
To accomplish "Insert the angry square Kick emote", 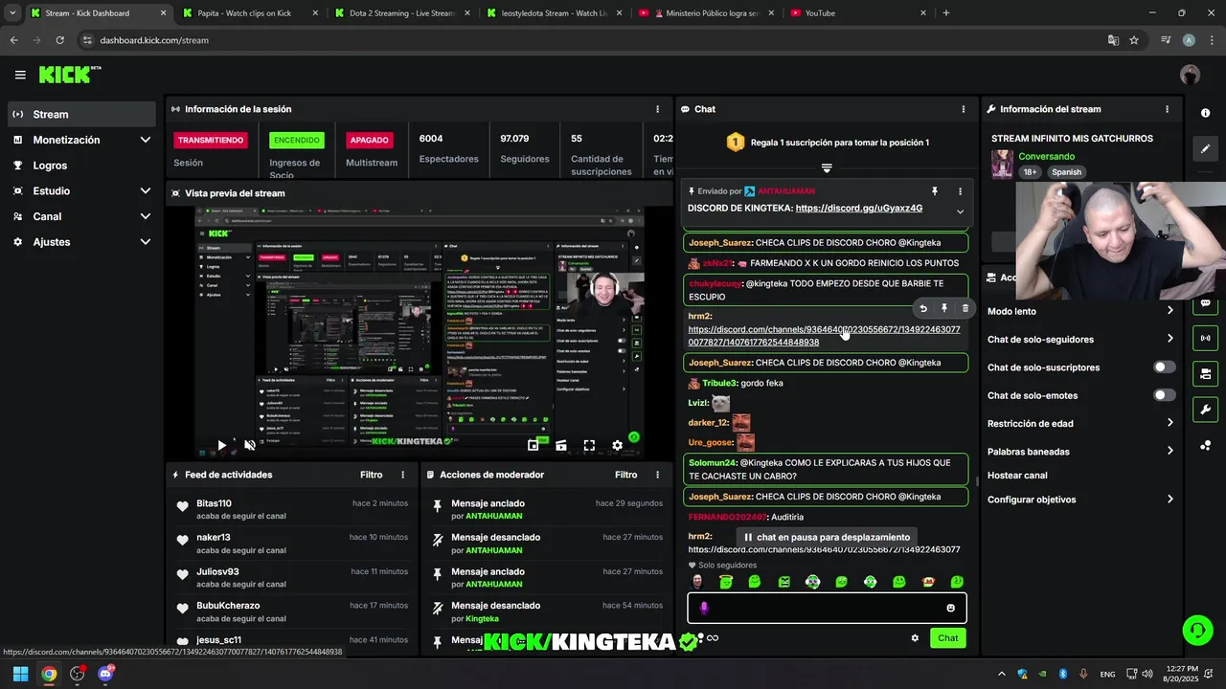I will 784,582.
